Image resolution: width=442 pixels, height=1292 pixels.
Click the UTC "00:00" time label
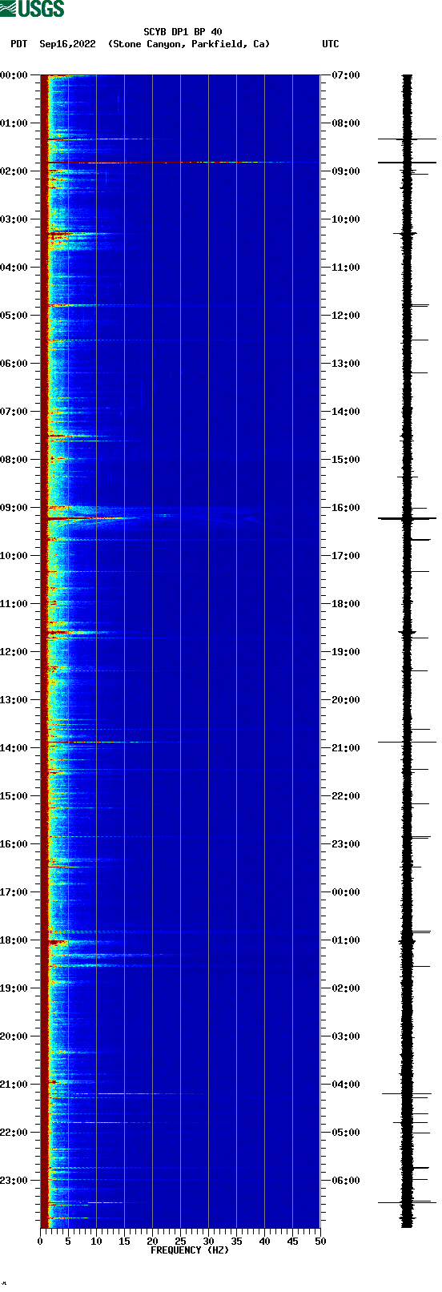coord(345,892)
